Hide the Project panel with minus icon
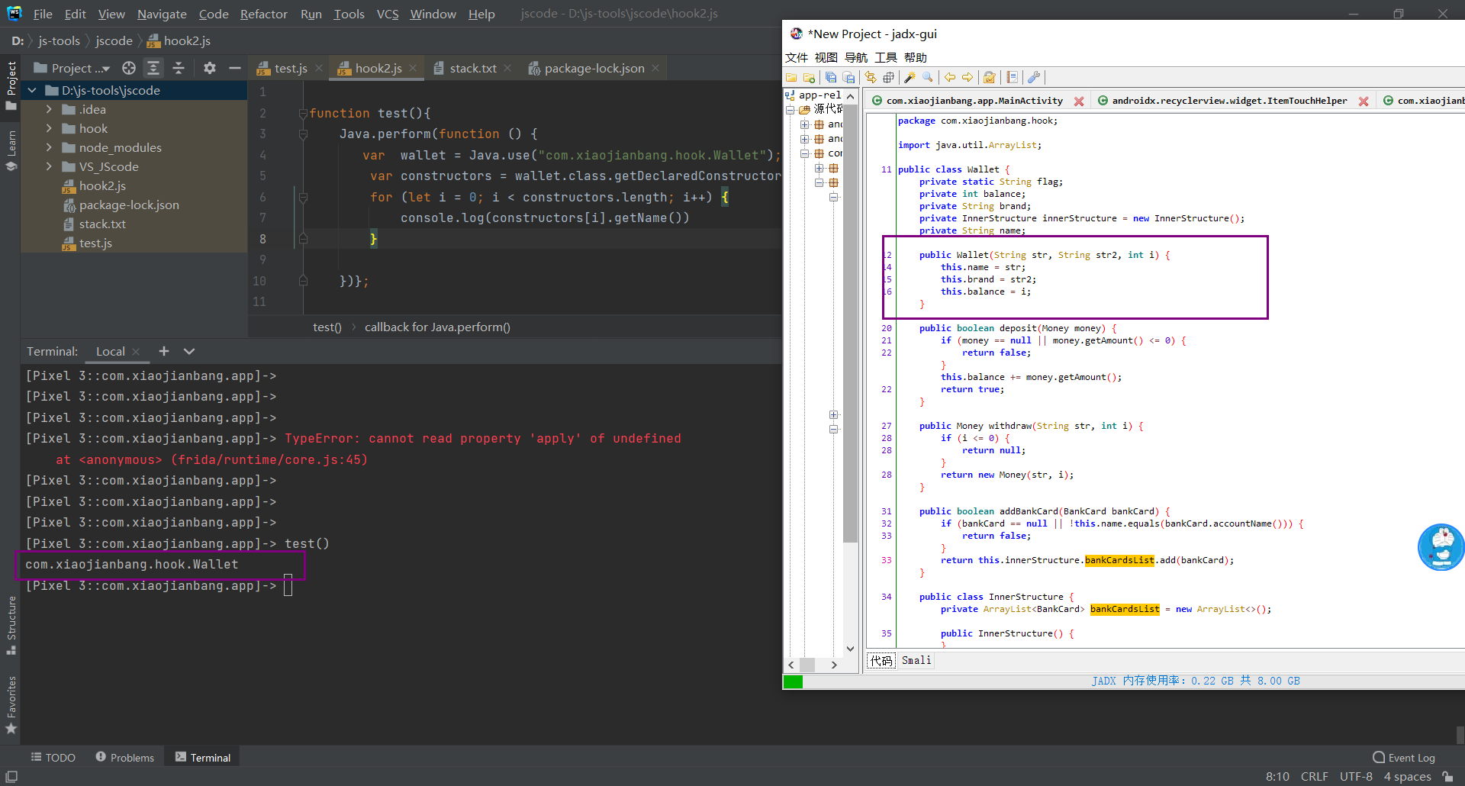This screenshot has width=1465, height=786. click(x=235, y=68)
